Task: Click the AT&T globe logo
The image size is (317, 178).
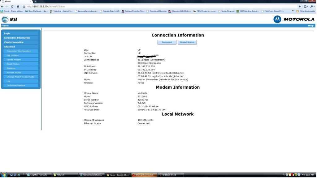Action: 5,19
